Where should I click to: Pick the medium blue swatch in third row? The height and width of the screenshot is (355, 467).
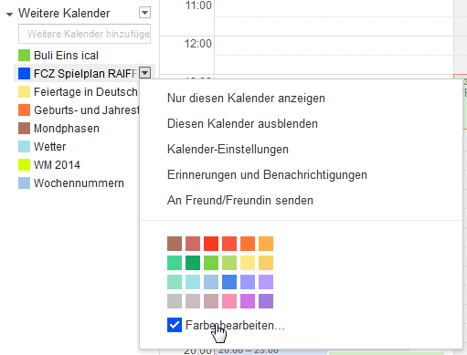229,282
